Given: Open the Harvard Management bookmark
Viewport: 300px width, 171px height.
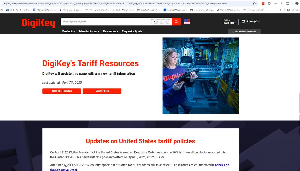Looking at the screenshot, I should click(228, 10).
